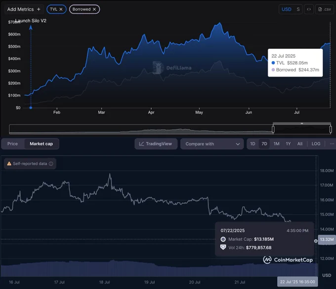This screenshot has width=336, height=289.
Task: Toggle LOG scale on chart
Action: (x=316, y=144)
